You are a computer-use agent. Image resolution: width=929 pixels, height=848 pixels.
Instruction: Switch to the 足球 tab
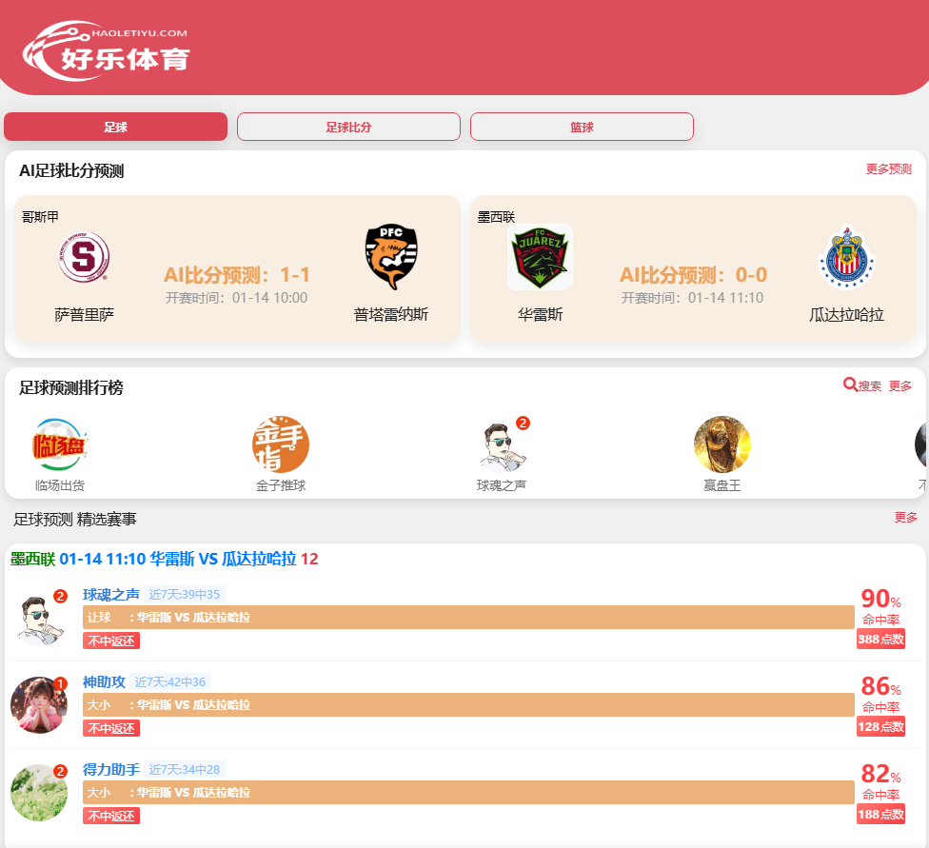pos(115,127)
